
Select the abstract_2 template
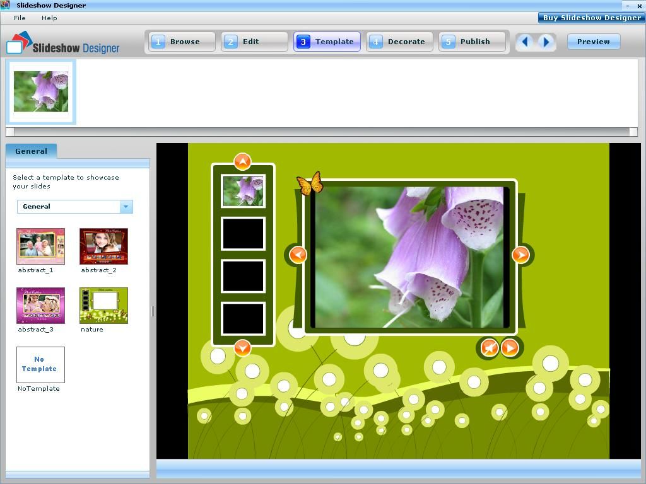(x=103, y=246)
